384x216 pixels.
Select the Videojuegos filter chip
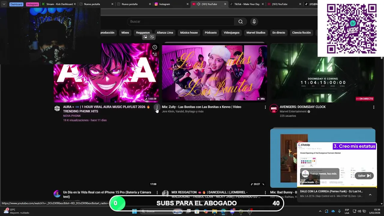tap(232, 33)
